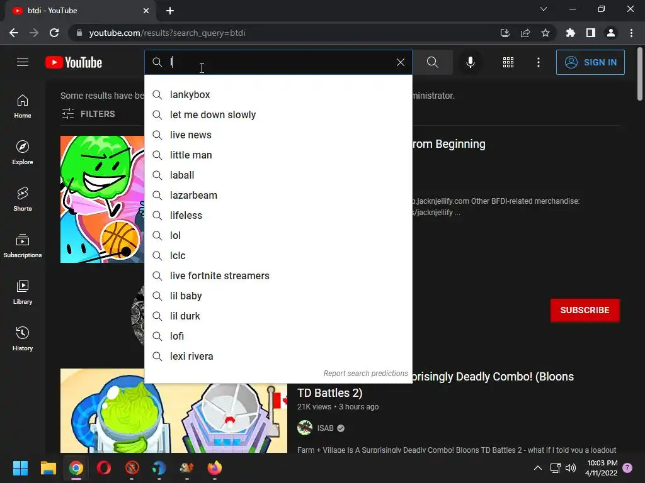Open Firefox from the taskbar
This screenshot has height=483, width=645.
click(x=214, y=468)
